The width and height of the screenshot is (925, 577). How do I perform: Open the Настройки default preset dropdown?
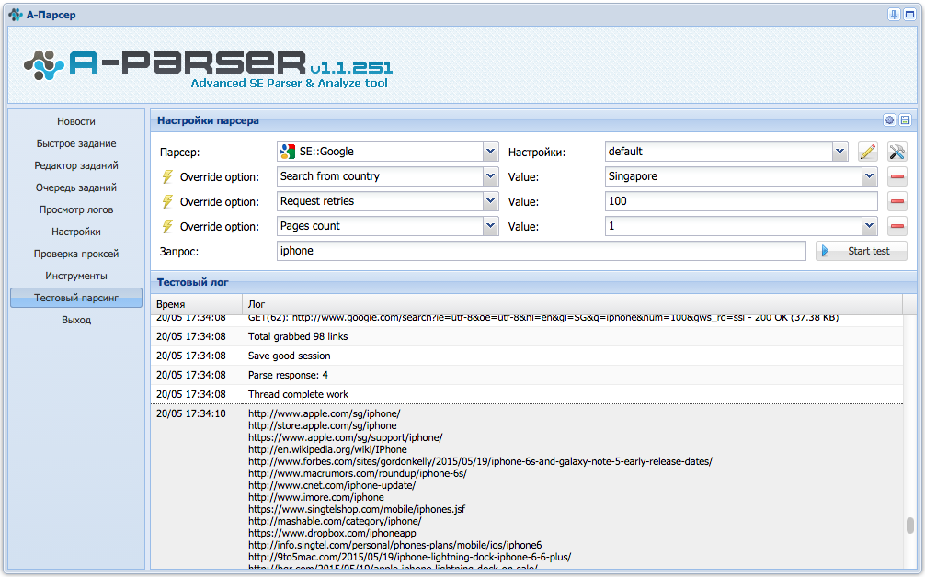point(840,152)
